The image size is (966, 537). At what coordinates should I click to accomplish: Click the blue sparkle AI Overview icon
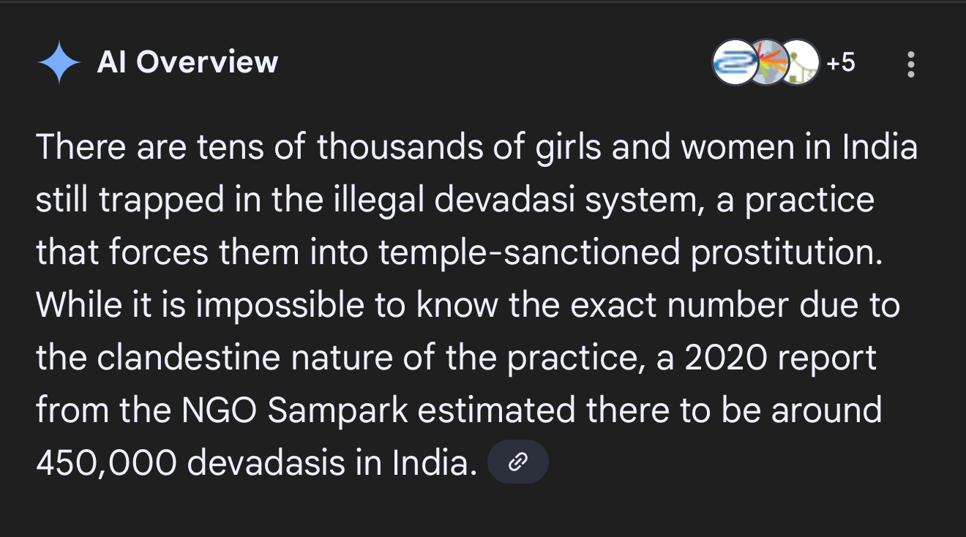[59, 63]
